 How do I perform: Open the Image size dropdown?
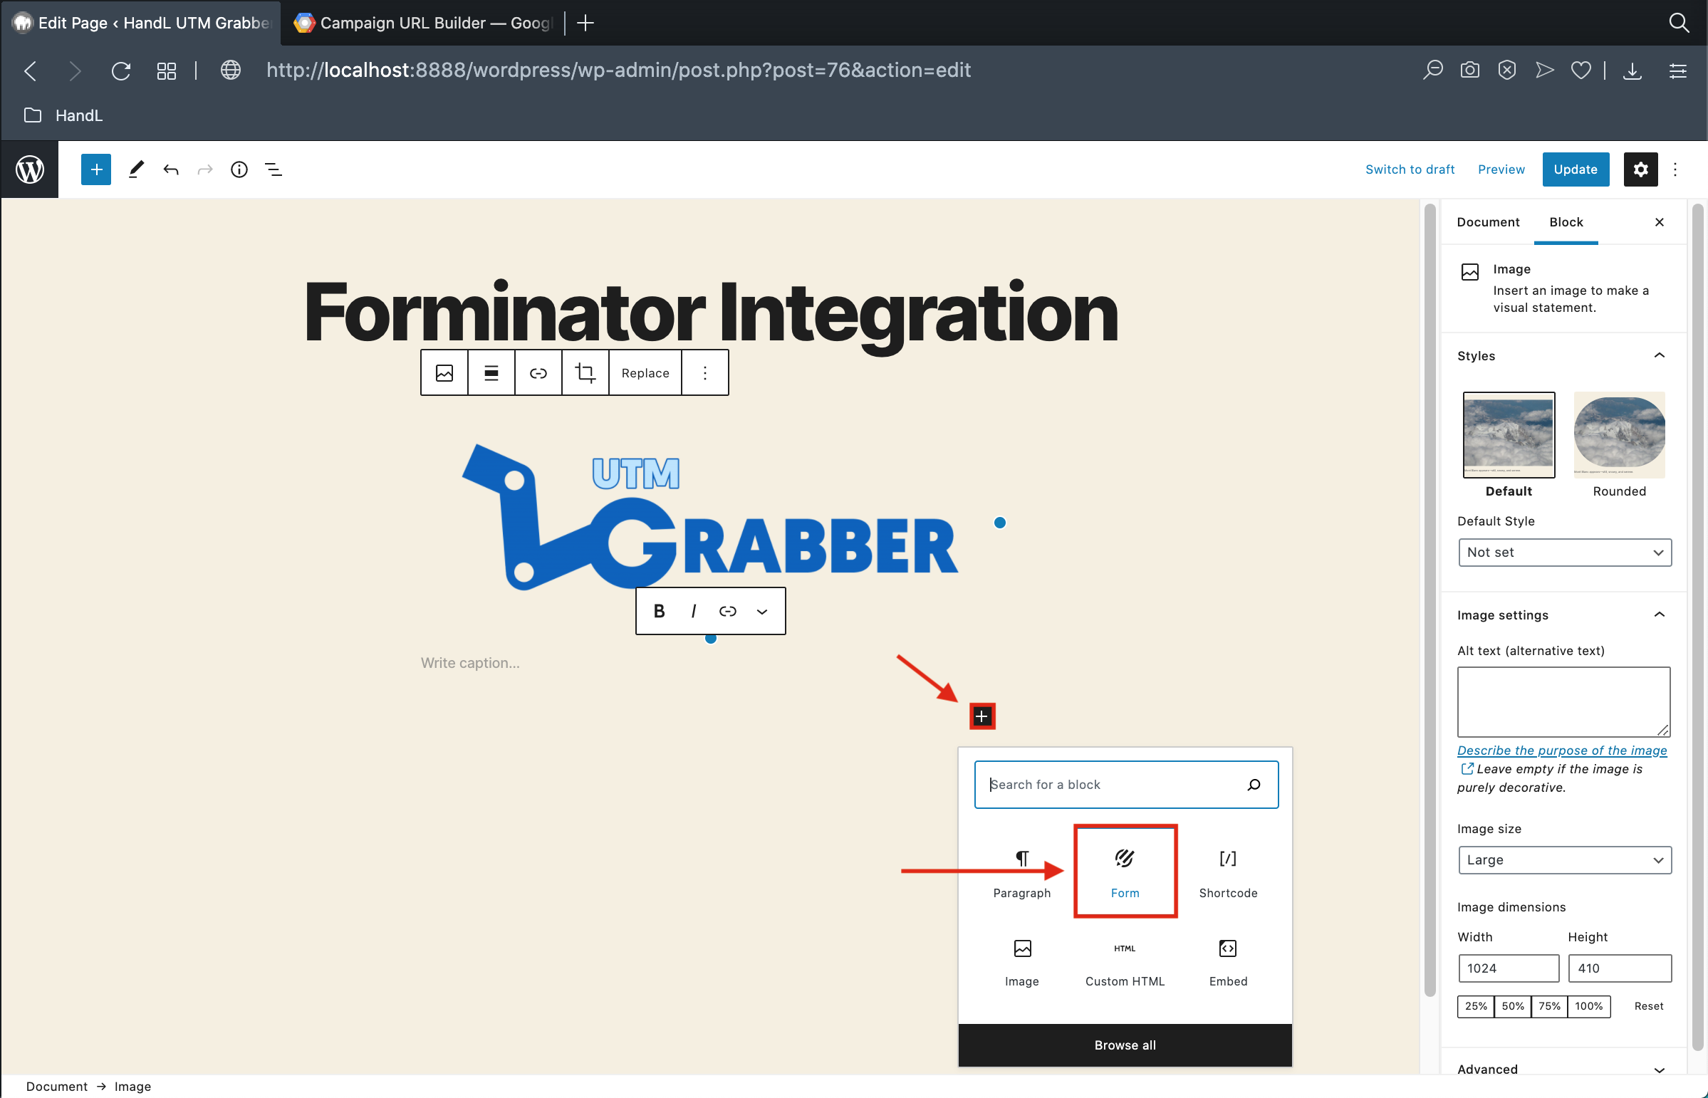pos(1565,860)
